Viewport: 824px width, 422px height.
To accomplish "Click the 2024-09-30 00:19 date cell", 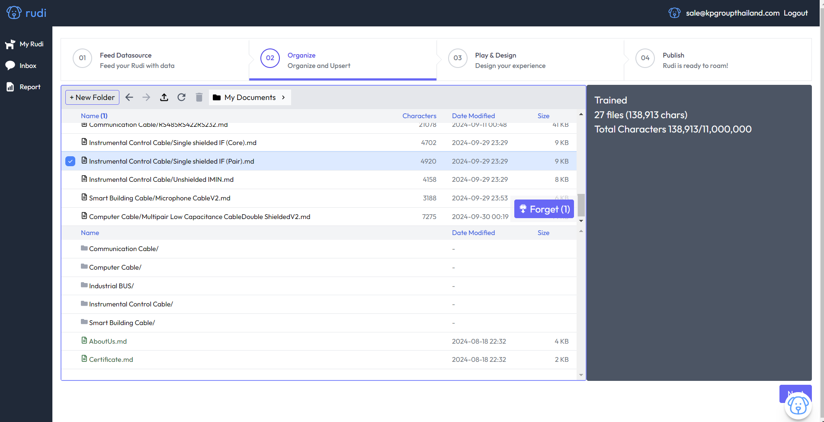I will [480, 217].
